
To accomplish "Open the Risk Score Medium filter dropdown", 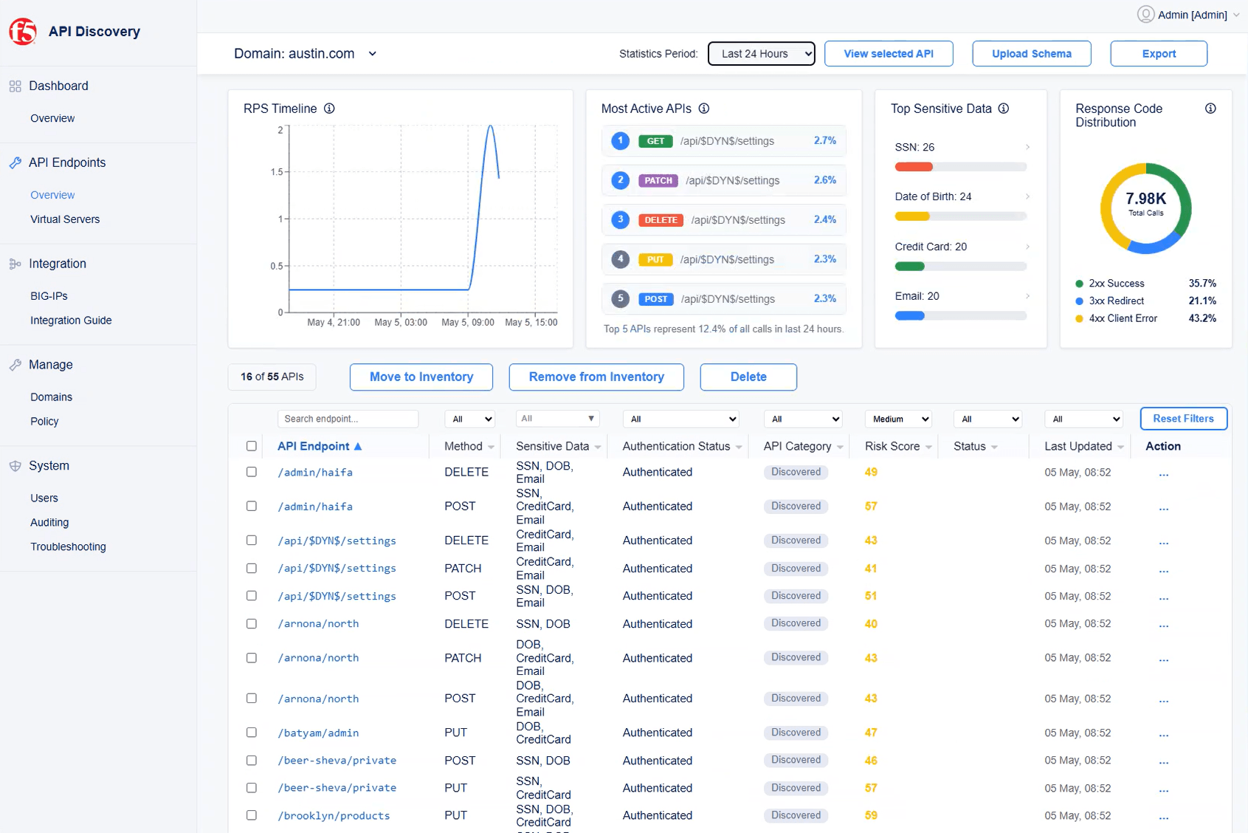I will (x=898, y=419).
